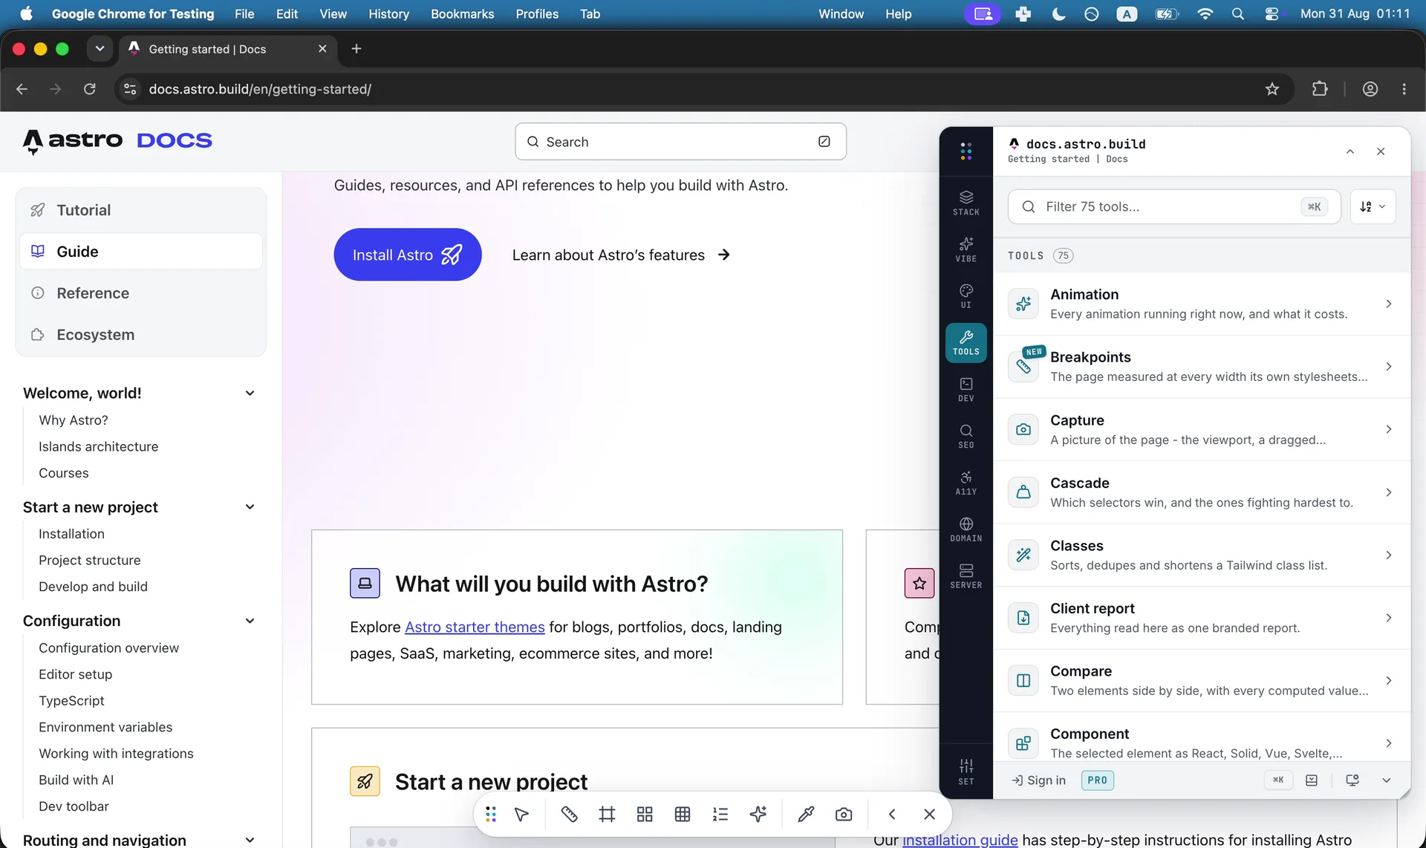The width and height of the screenshot is (1426, 848).
Task: Collapse the Configuration sidebar group
Action: tap(250, 621)
